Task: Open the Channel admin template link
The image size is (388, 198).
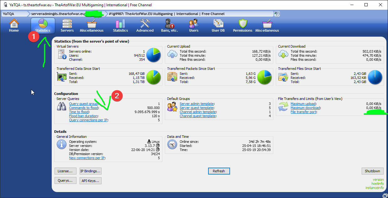Action: click(x=198, y=112)
